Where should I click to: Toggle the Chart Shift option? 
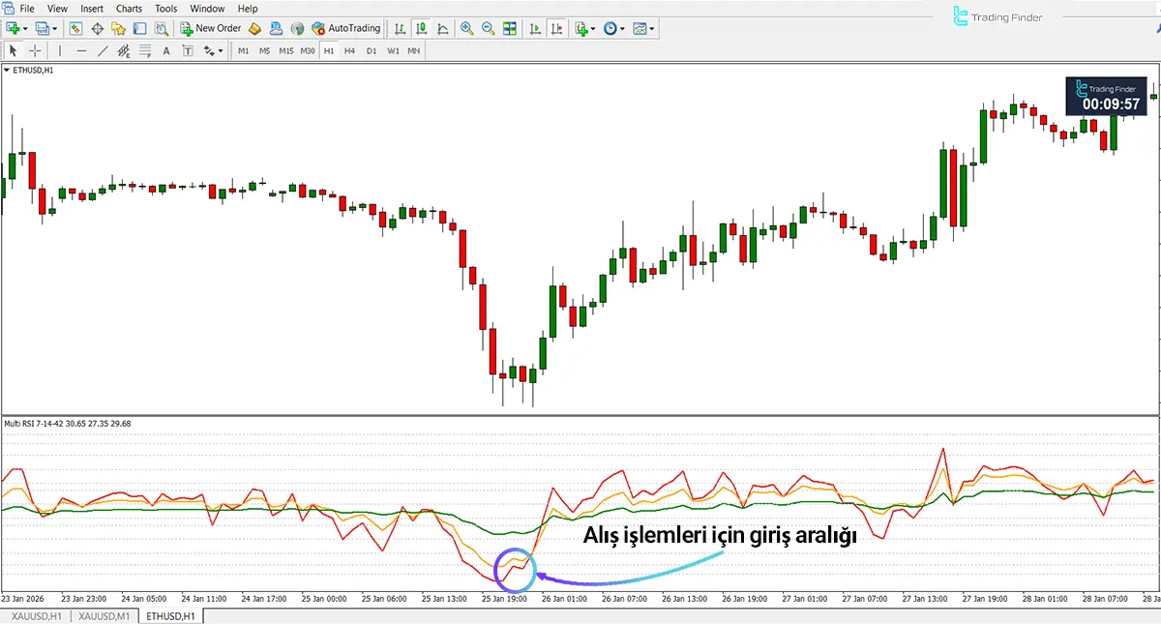[557, 28]
